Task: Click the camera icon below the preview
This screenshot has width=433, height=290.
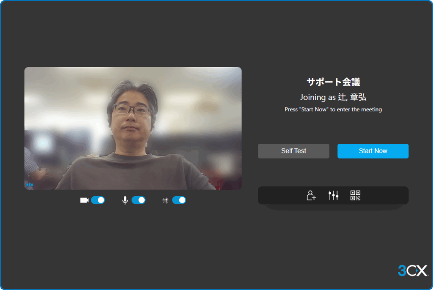Action: tap(84, 200)
